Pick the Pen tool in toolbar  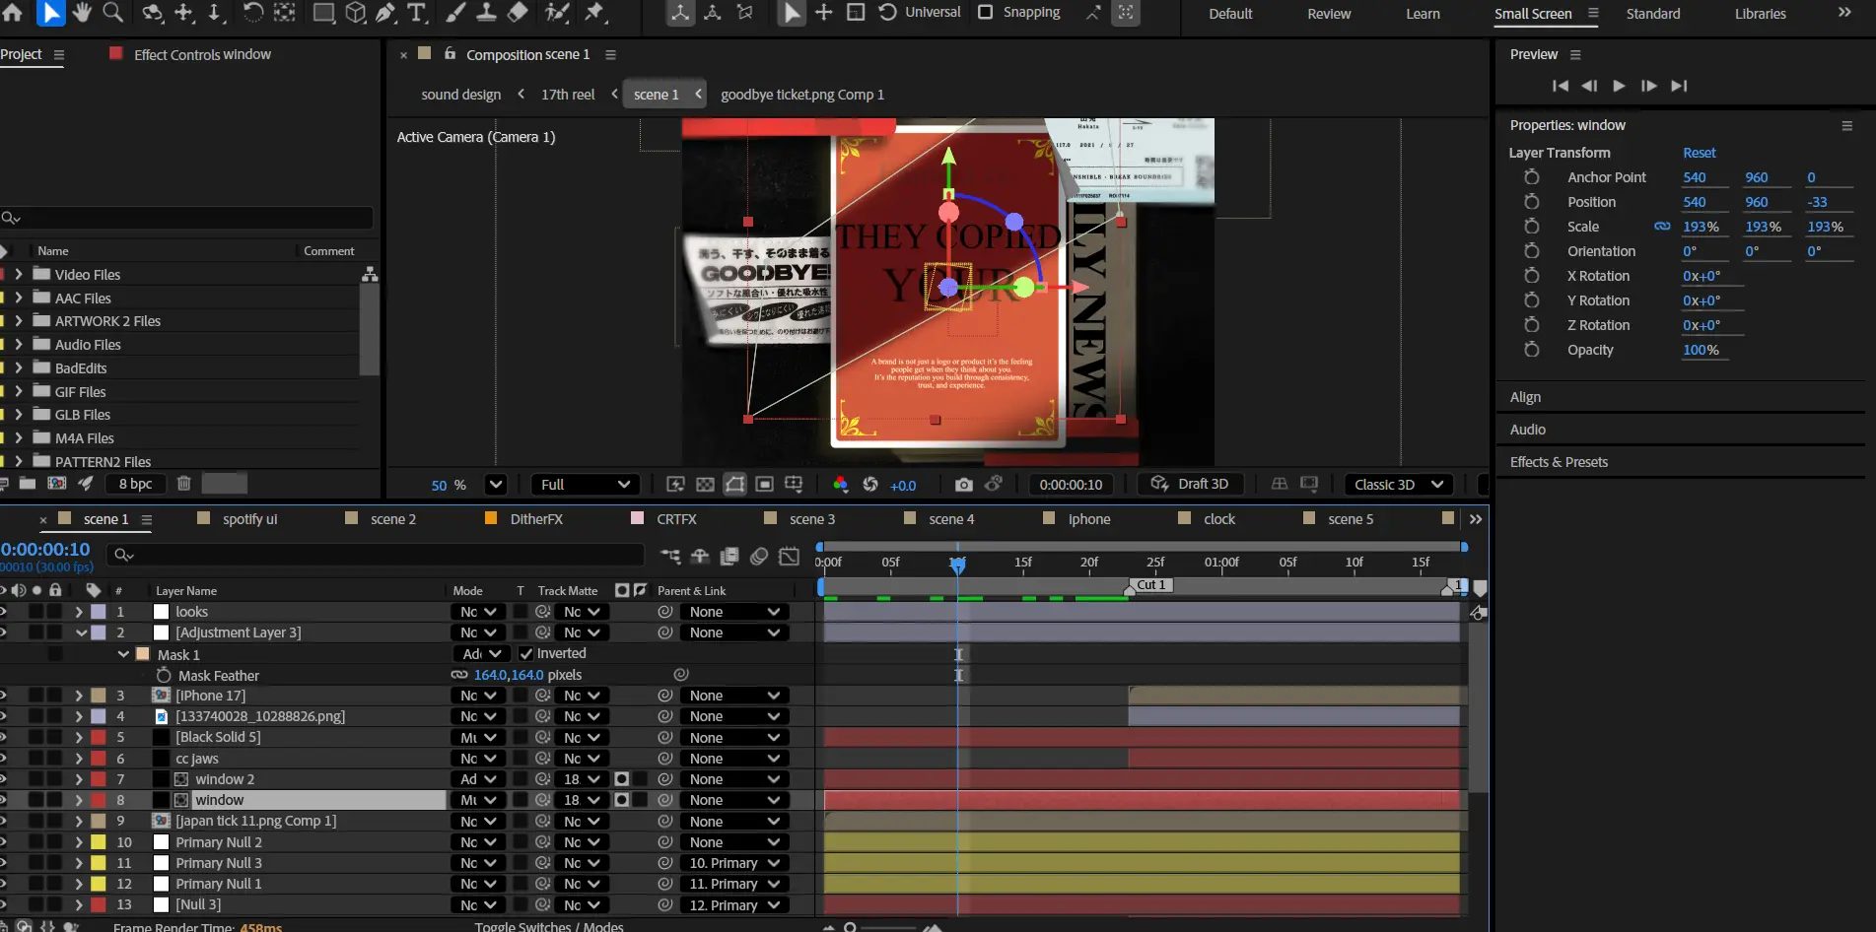[x=385, y=13]
